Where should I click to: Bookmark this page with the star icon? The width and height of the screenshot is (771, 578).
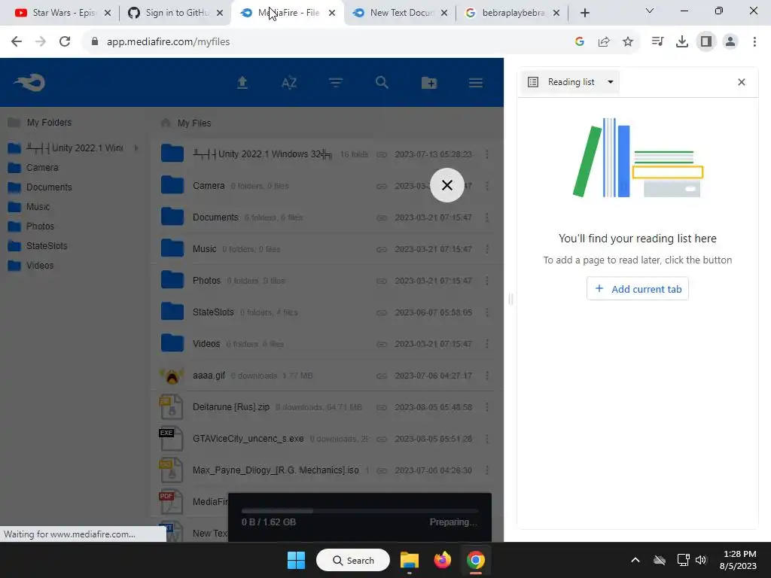tap(628, 42)
